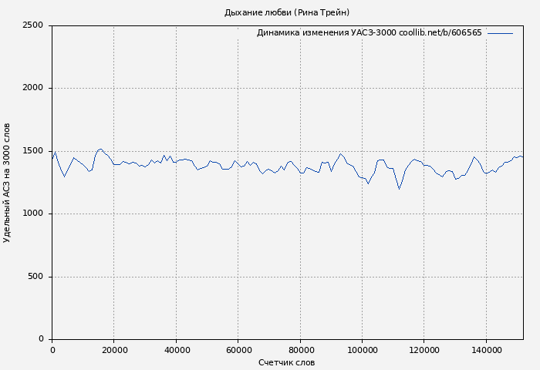Open the coollib.net/b/606565 link in legend
Viewport: 540px width, 370px height.
(440, 33)
